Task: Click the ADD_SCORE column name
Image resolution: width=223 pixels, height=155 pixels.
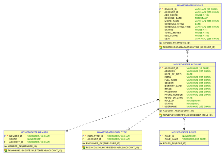Action: coord(171,15)
